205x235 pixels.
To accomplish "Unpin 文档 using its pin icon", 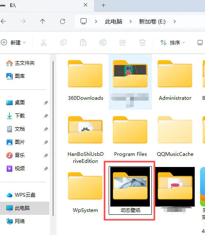I will (46, 129).
